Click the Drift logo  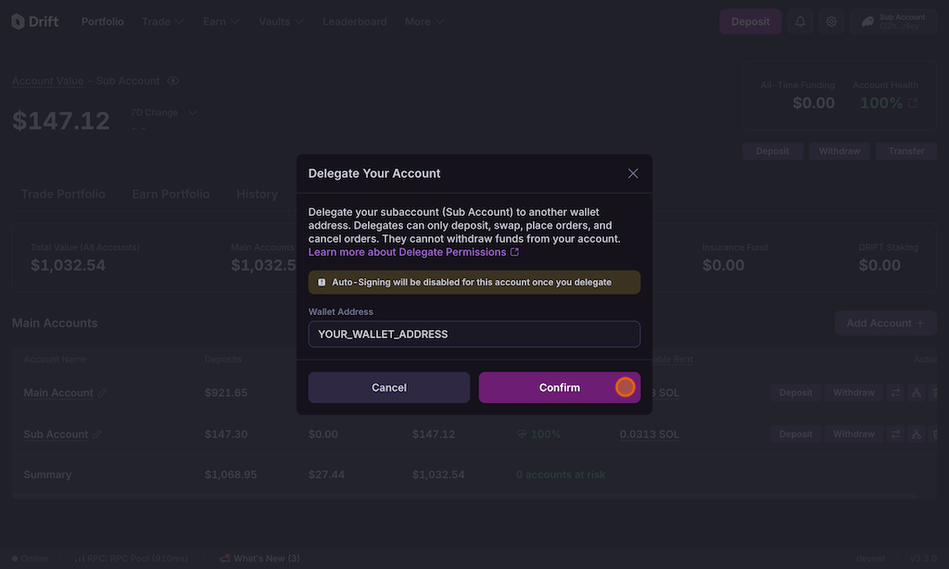pos(35,21)
